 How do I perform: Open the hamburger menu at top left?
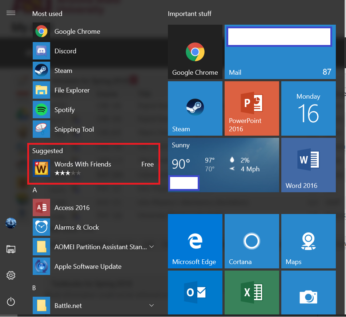(x=11, y=13)
